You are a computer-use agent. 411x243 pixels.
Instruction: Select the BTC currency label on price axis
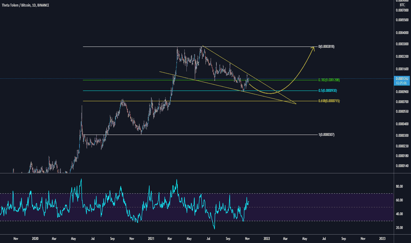click(402, 5)
